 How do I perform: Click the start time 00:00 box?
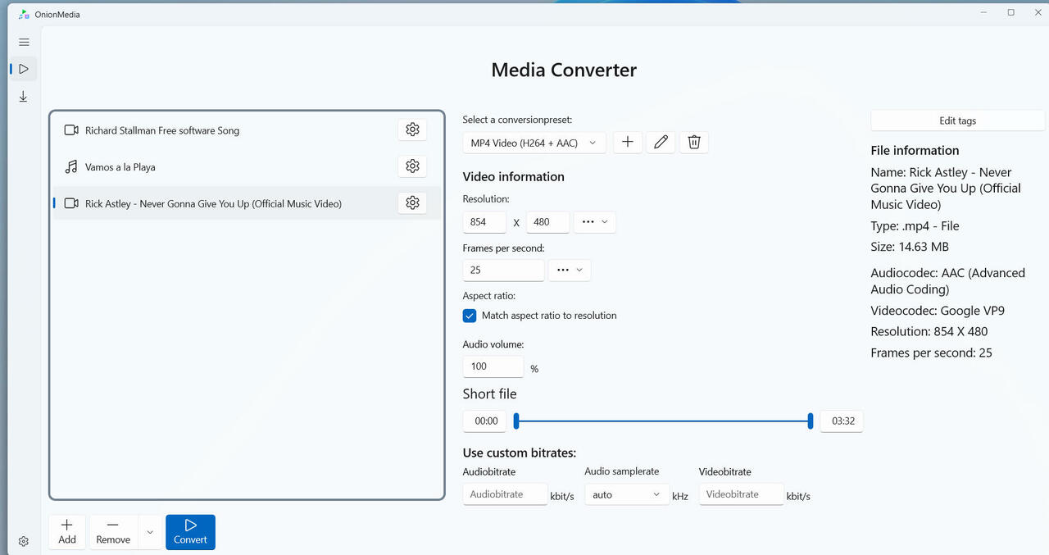click(x=486, y=421)
